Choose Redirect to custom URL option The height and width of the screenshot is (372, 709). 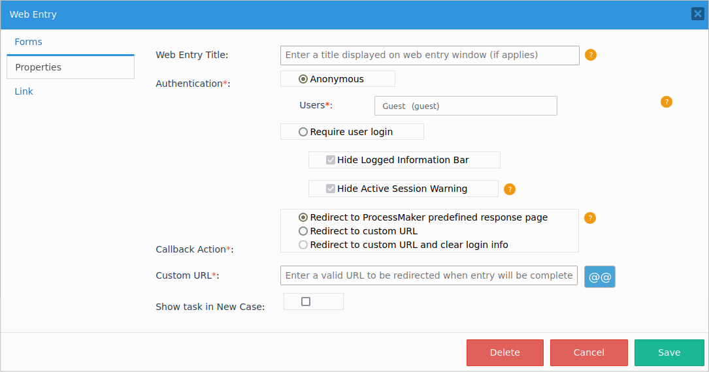[x=303, y=231]
